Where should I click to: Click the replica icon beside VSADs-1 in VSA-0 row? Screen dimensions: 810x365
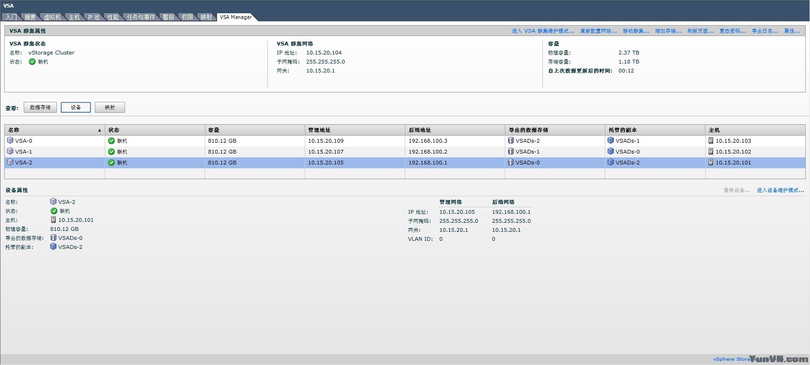coord(611,141)
